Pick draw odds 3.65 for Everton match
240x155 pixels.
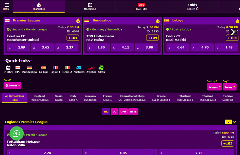click(43, 48)
